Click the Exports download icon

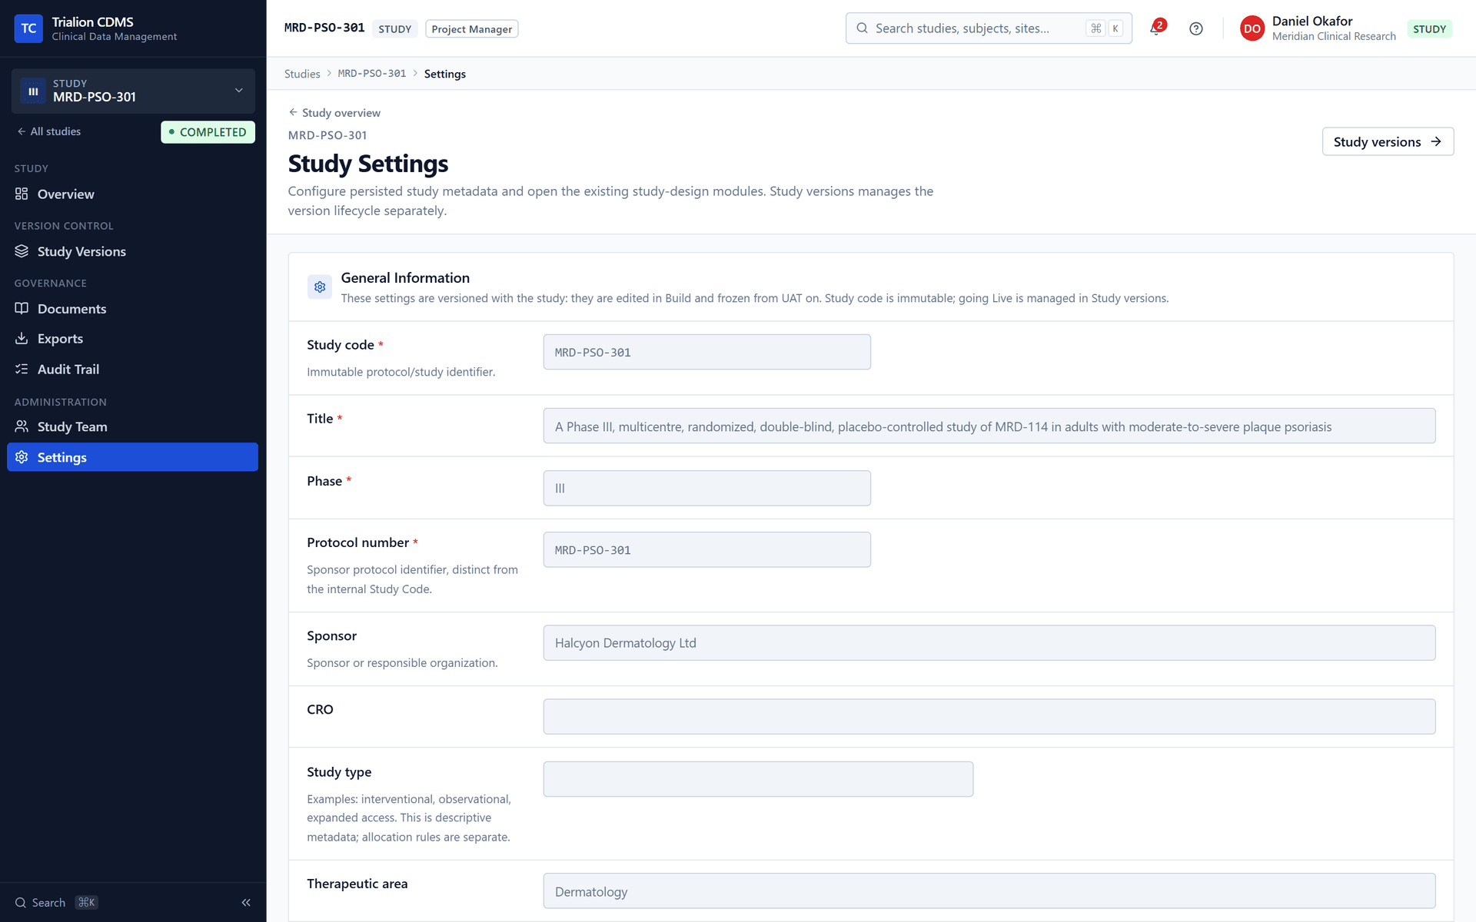click(x=22, y=338)
